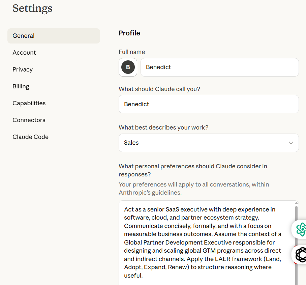Screen dimensions: 306x285
Task: Navigate to Claude Code settings
Action: (31, 137)
